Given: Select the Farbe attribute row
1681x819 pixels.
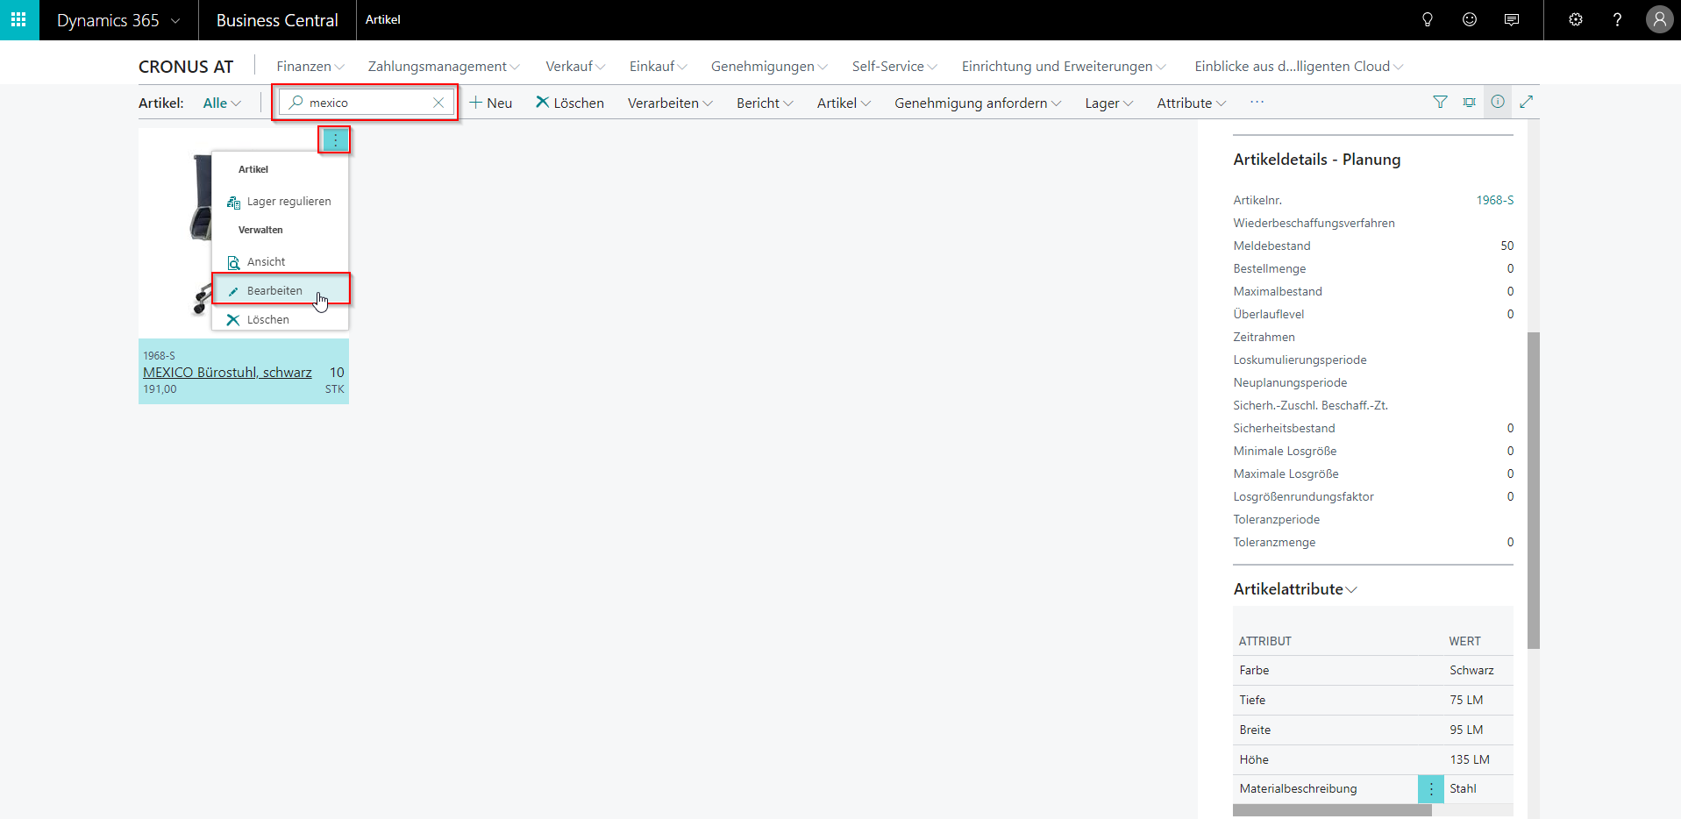Looking at the screenshot, I should [x=1373, y=670].
